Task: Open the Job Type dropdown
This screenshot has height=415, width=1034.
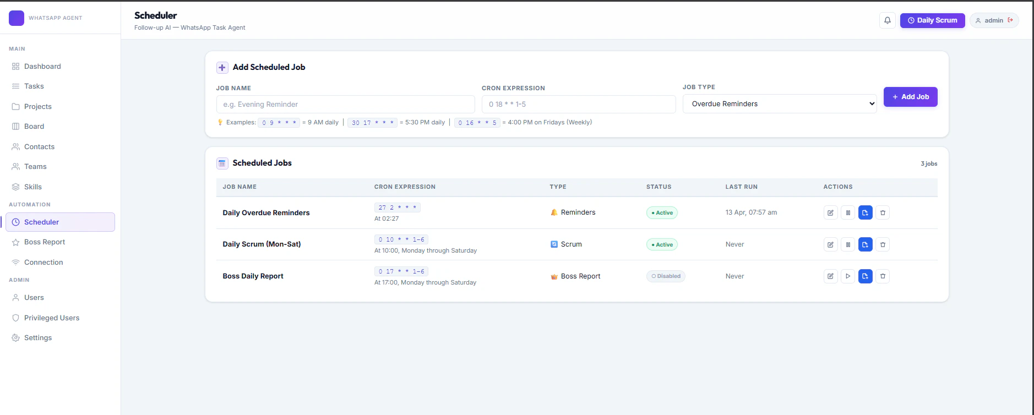Action: click(x=780, y=103)
